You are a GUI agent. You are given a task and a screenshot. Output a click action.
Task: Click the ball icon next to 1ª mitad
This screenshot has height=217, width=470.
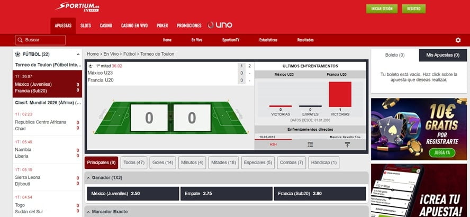[91, 66]
